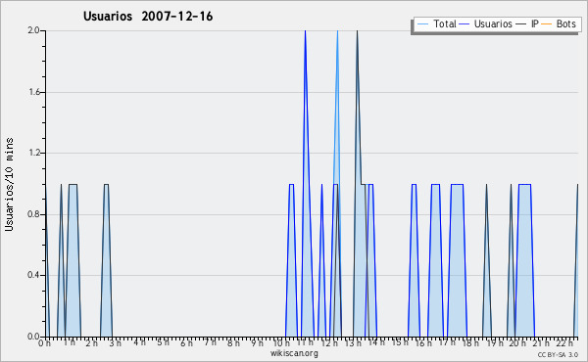Click the dark IP peak reaching 2.0 after 13 h
588x362 pixels.
tap(357, 31)
